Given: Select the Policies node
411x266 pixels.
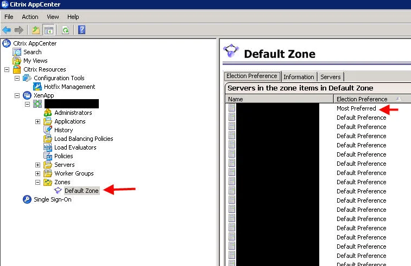Looking at the screenshot, I should pos(64,156).
